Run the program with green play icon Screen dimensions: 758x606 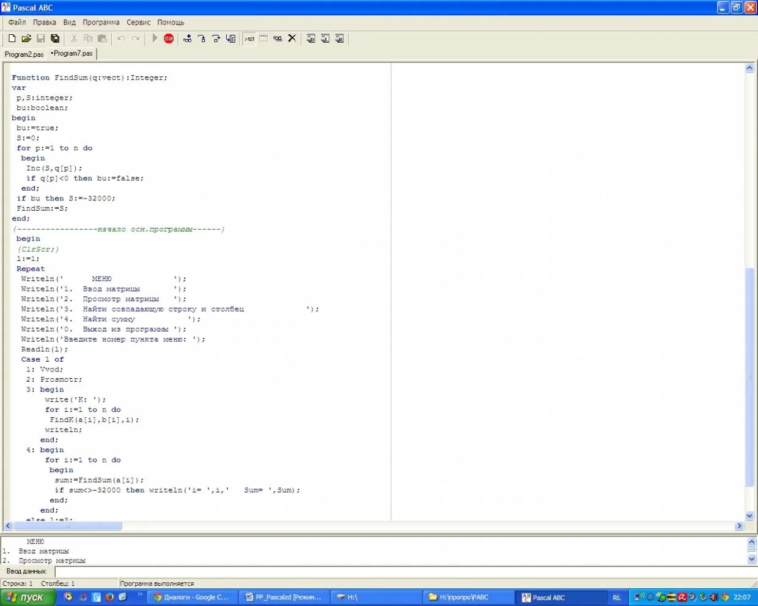pyautogui.click(x=155, y=38)
